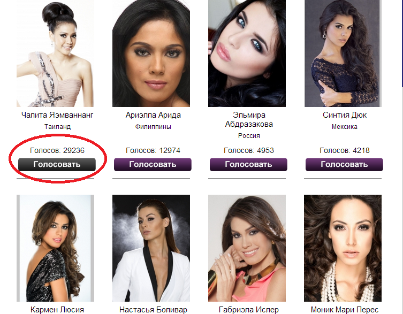The image size is (403, 314).
Task: Click the name Кармен Люсия
Action: [x=57, y=310]
